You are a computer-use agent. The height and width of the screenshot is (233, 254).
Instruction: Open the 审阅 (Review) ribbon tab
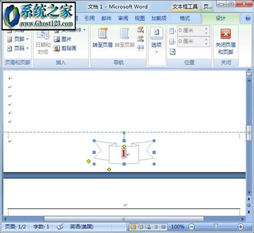(x=123, y=18)
